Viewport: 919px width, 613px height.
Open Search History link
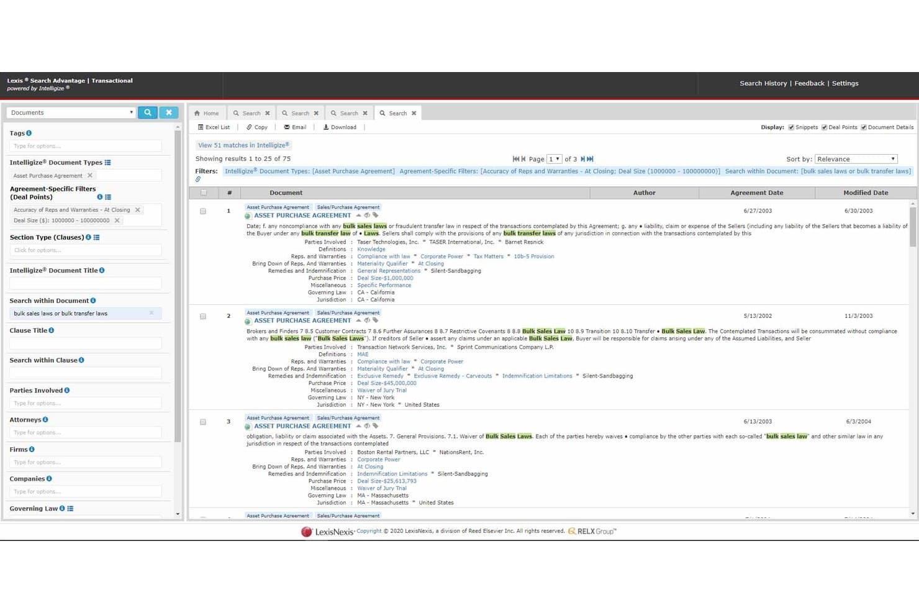763,83
